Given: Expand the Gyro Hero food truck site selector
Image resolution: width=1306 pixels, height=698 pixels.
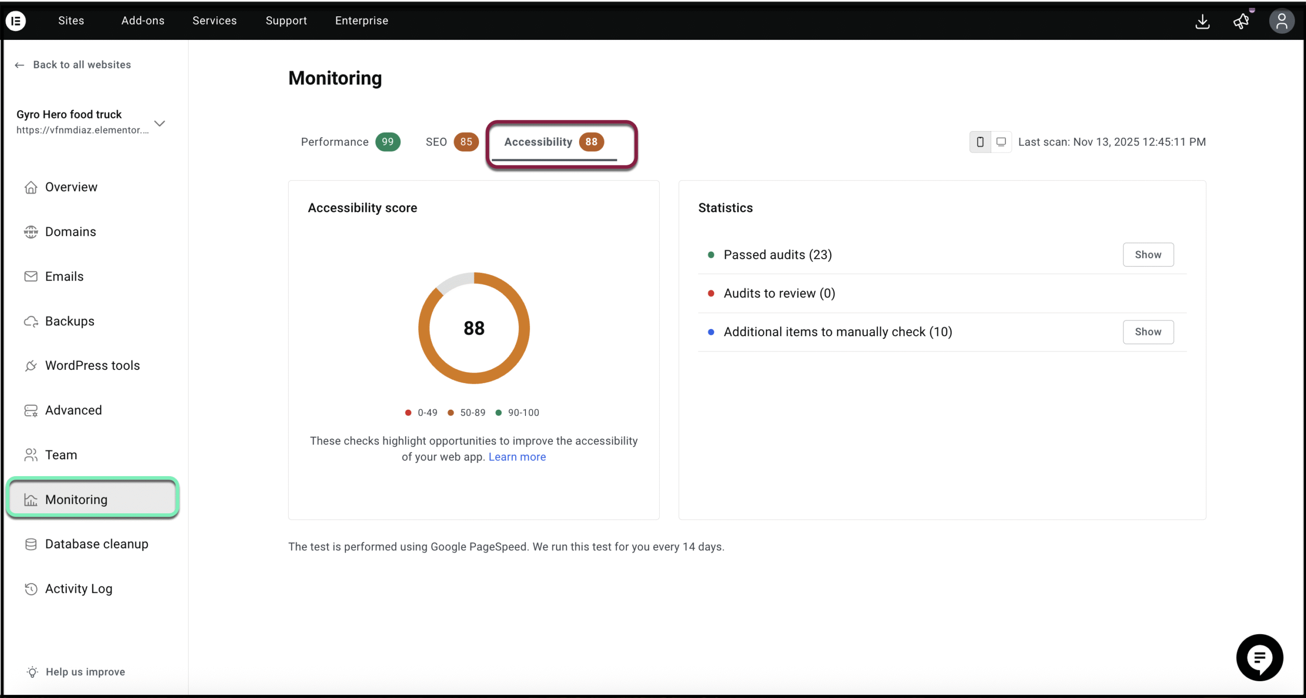Looking at the screenshot, I should pos(160,123).
